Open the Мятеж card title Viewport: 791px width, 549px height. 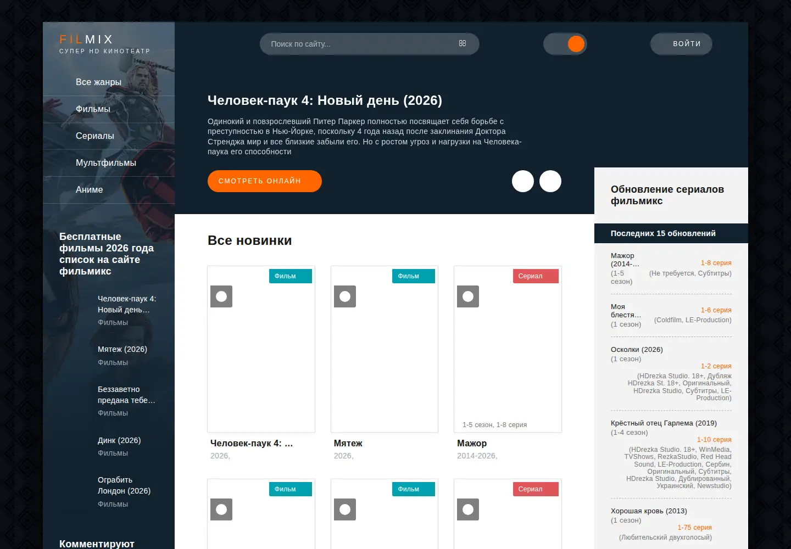[x=348, y=443]
